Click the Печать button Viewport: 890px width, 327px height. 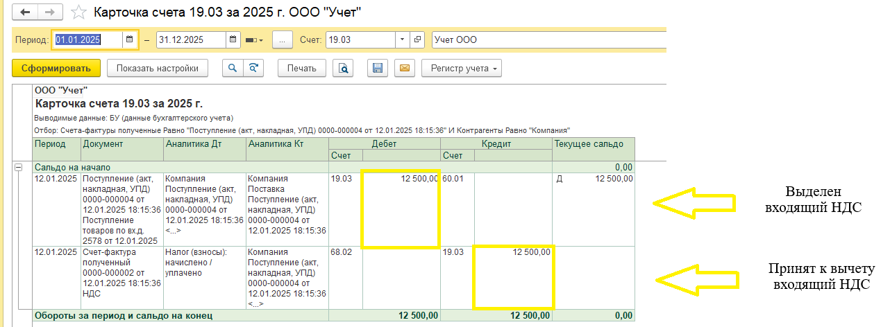click(302, 68)
